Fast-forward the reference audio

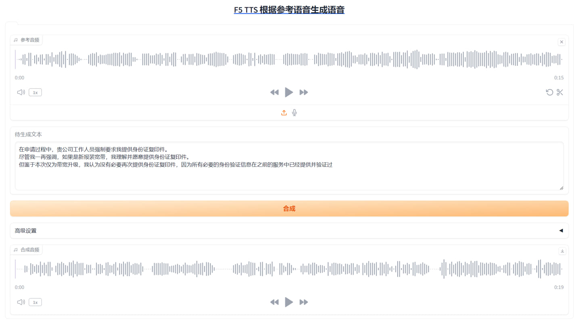(304, 92)
